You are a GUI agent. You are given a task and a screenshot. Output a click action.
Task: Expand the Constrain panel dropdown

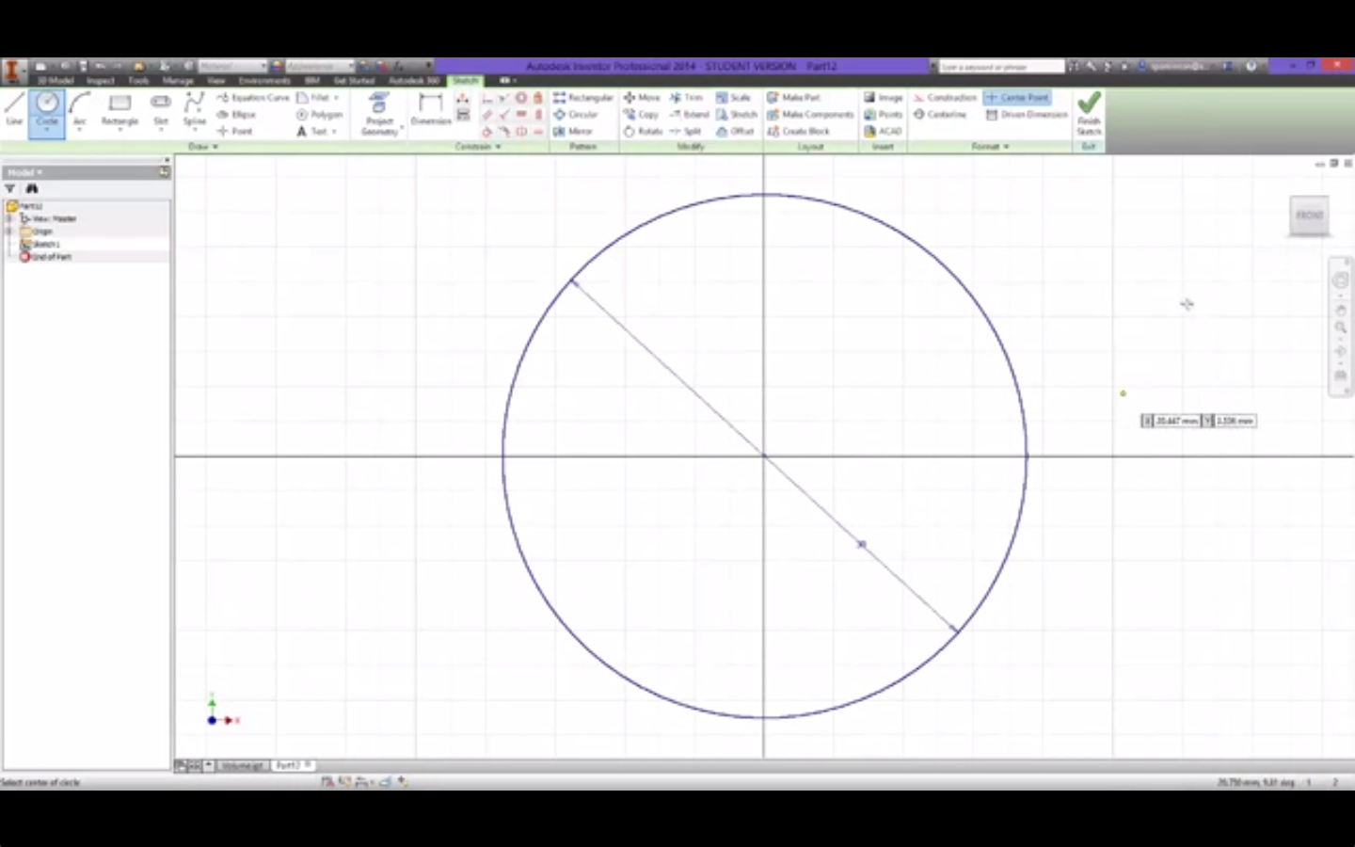click(478, 147)
